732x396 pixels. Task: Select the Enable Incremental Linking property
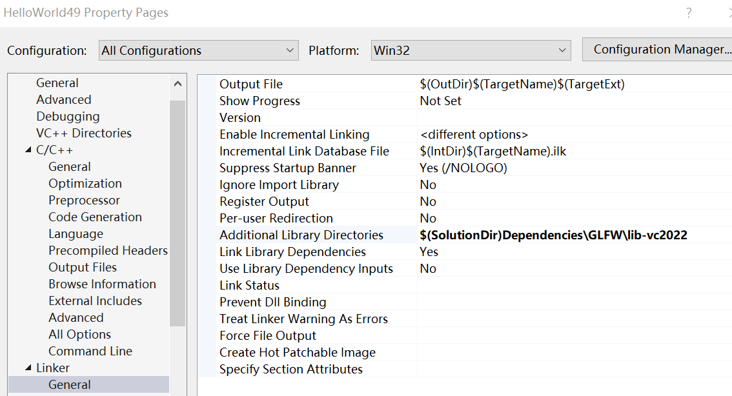(294, 135)
